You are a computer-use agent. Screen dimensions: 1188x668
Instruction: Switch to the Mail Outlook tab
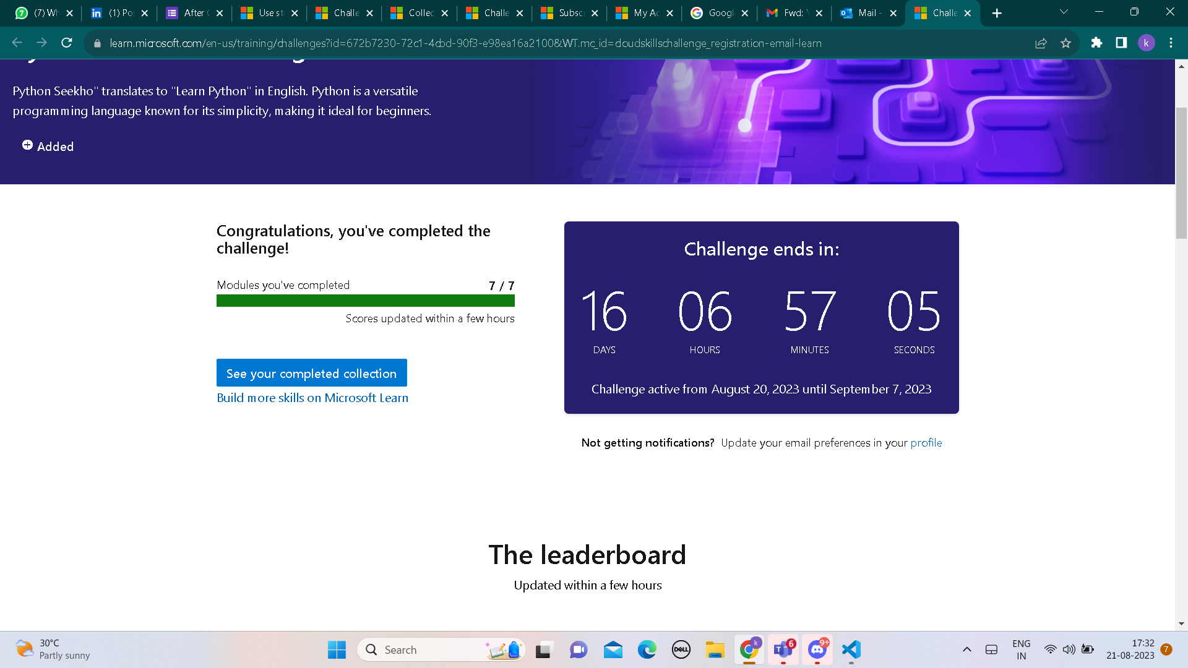tap(866, 13)
